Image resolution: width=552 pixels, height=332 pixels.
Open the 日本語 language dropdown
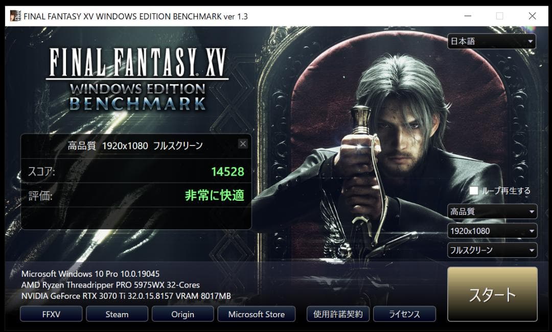(492, 41)
